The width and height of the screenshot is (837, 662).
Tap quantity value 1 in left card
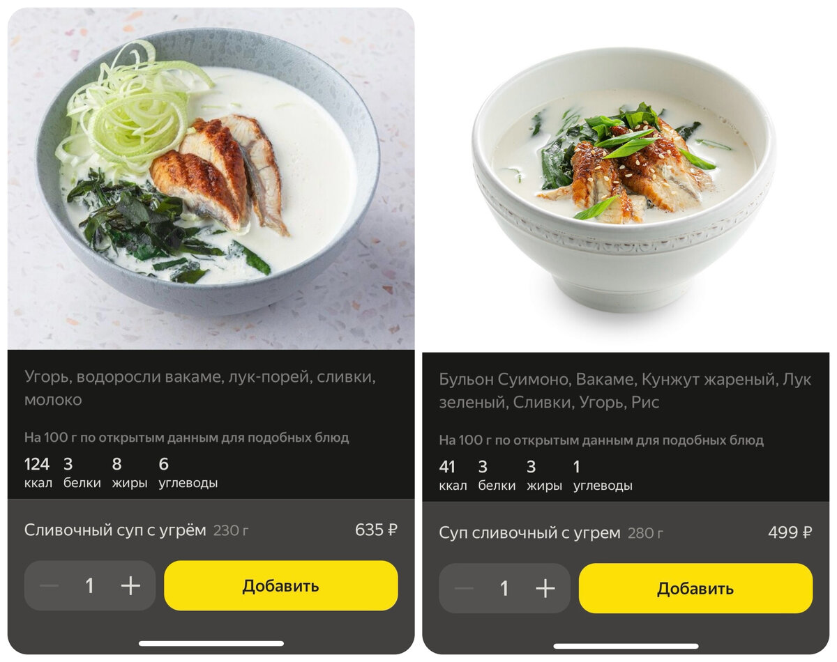(89, 586)
